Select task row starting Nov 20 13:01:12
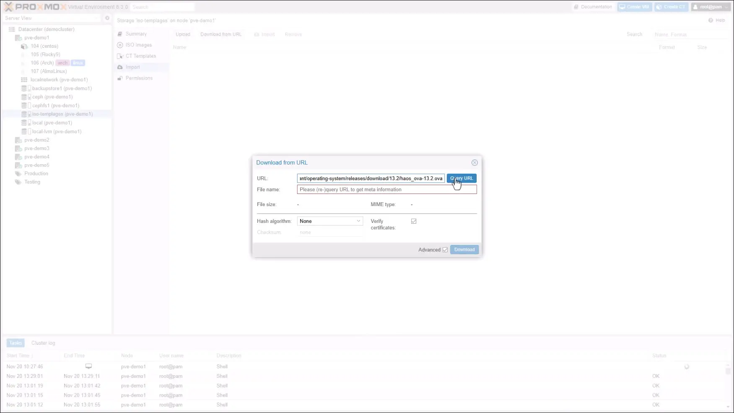 365,405
